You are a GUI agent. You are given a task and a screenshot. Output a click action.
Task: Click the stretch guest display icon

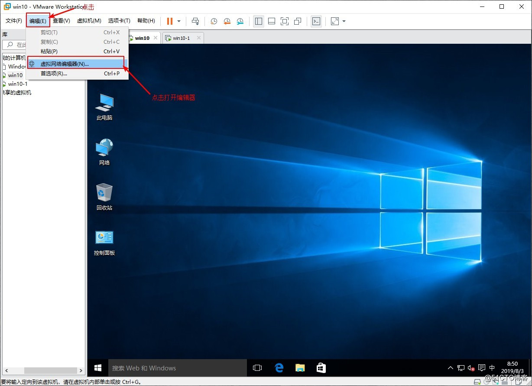(335, 21)
